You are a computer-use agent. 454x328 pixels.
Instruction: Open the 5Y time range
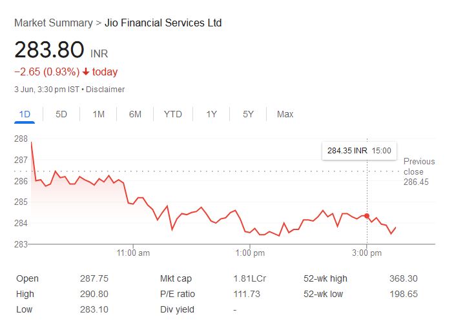coord(248,114)
